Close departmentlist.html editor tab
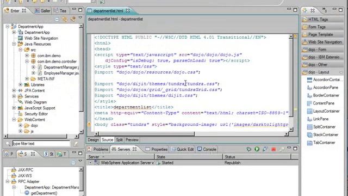 128,11
